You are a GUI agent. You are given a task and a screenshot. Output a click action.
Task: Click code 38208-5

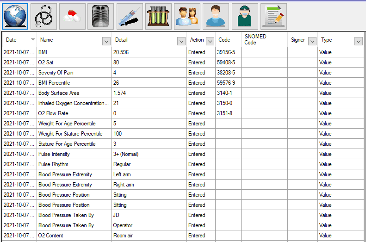click(x=226, y=73)
